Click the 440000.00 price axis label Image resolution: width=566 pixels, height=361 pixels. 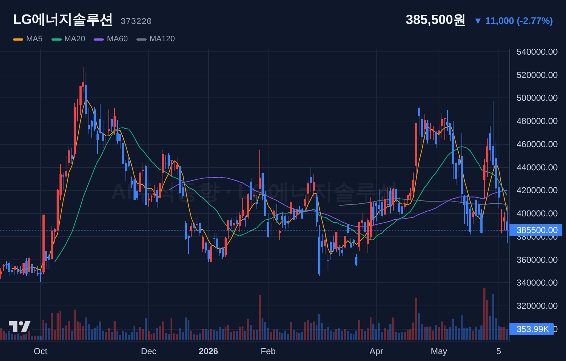(x=537, y=167)
